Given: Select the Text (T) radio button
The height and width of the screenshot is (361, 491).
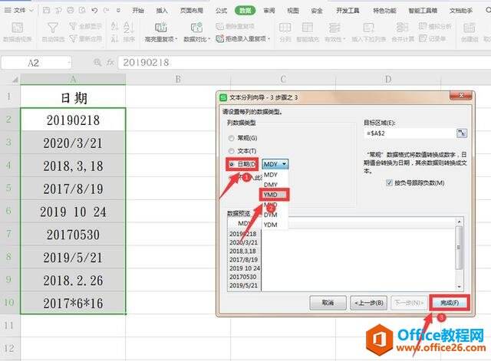Looking at the screenshot, I should click(232, 151).
